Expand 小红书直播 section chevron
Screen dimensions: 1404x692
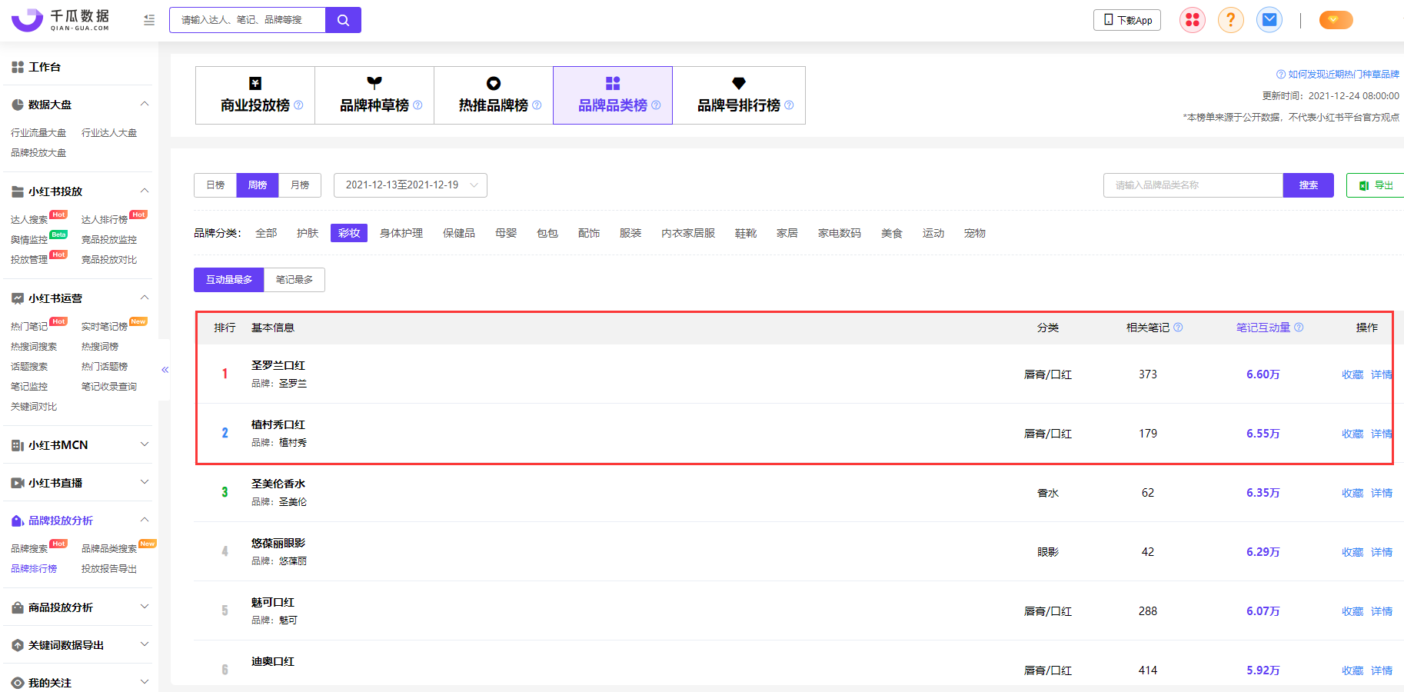(145, 483)
